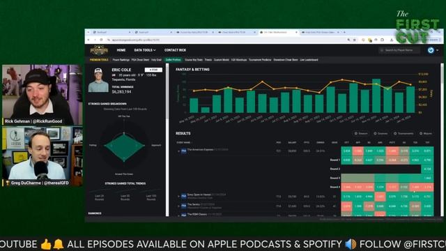This screenshot has width=446, height=251.
Task: Click the Round 1 row label
Action: click(x=334, y=160)
